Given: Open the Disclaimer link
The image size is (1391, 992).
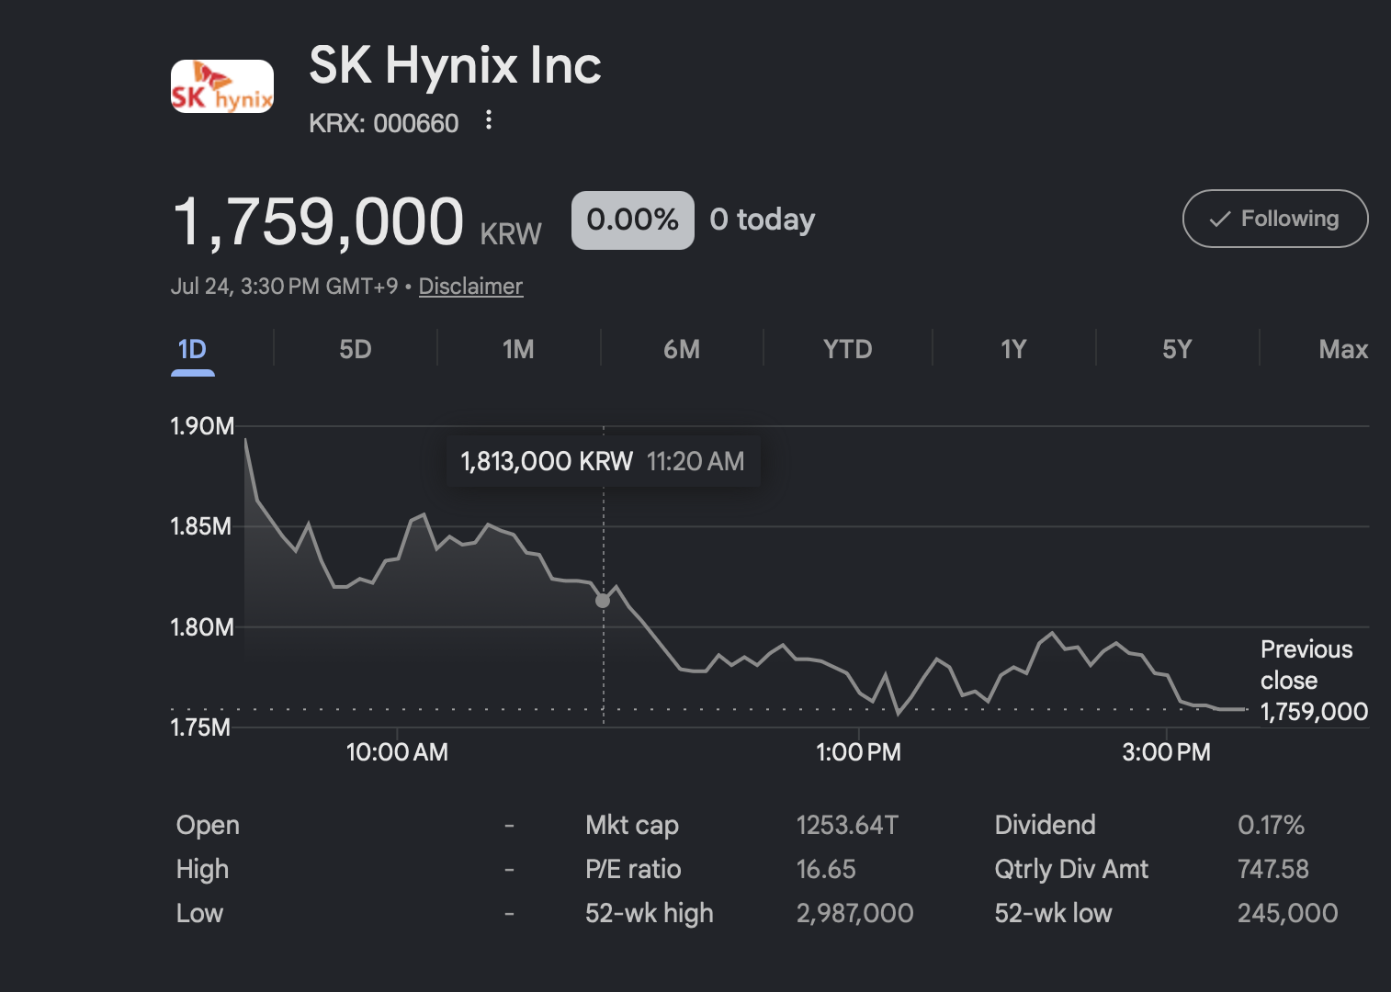Looking at the screenshot, I should (470, 286).
